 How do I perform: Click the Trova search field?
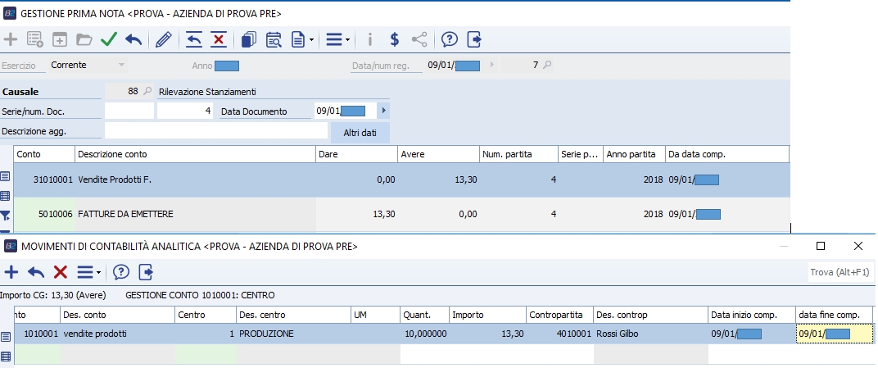pyautogui.click(x=840, y=272)
